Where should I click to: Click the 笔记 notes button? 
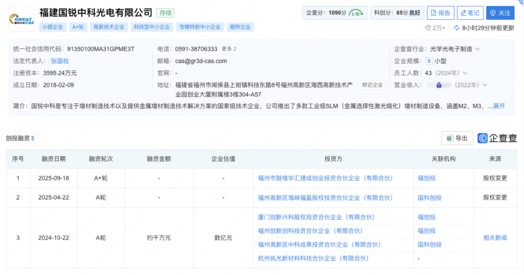(x=469, y=13)
